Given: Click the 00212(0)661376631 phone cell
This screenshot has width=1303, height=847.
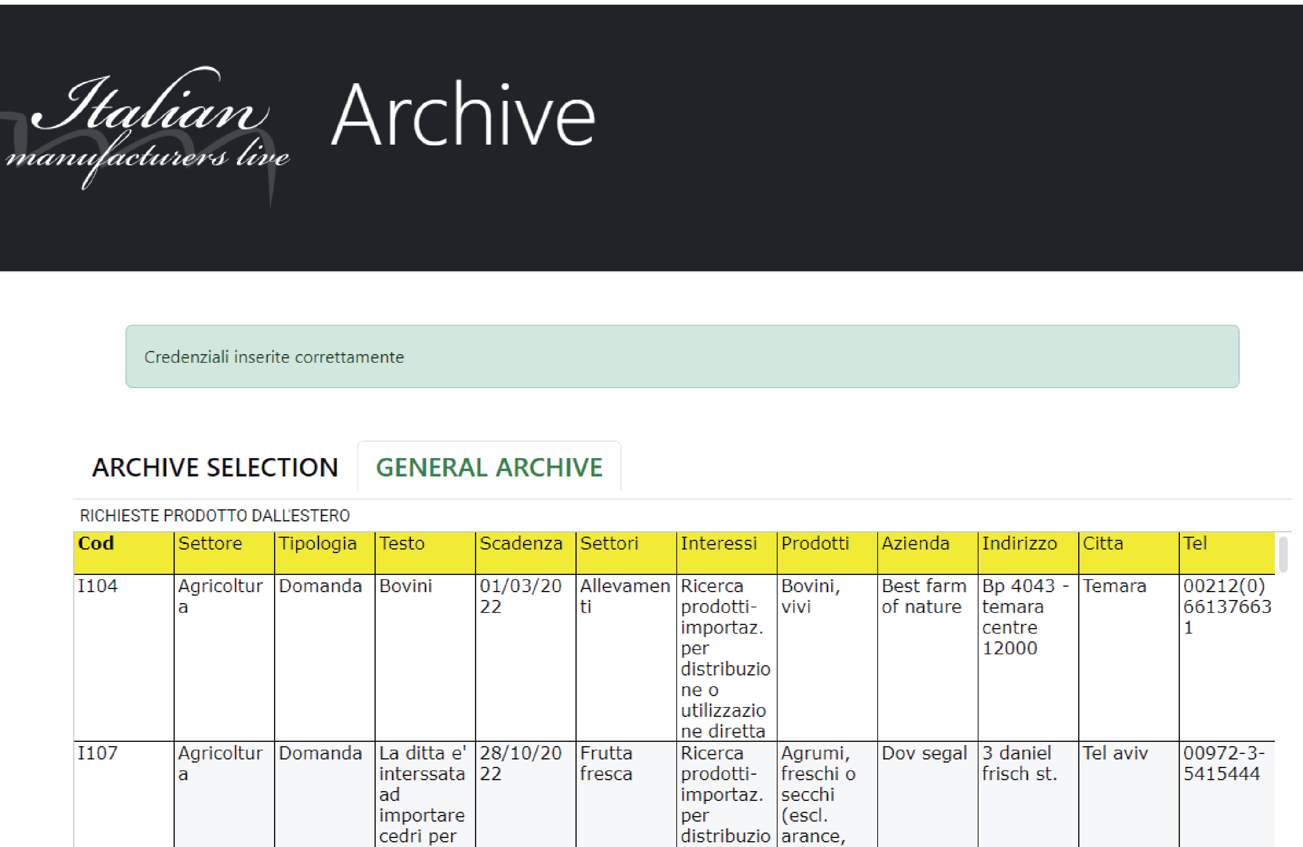Looking at the screenshot, I should click(x=1227, y=658).
